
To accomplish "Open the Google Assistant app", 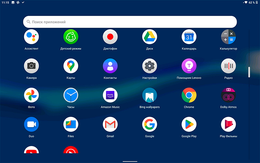I will point(32,37).
